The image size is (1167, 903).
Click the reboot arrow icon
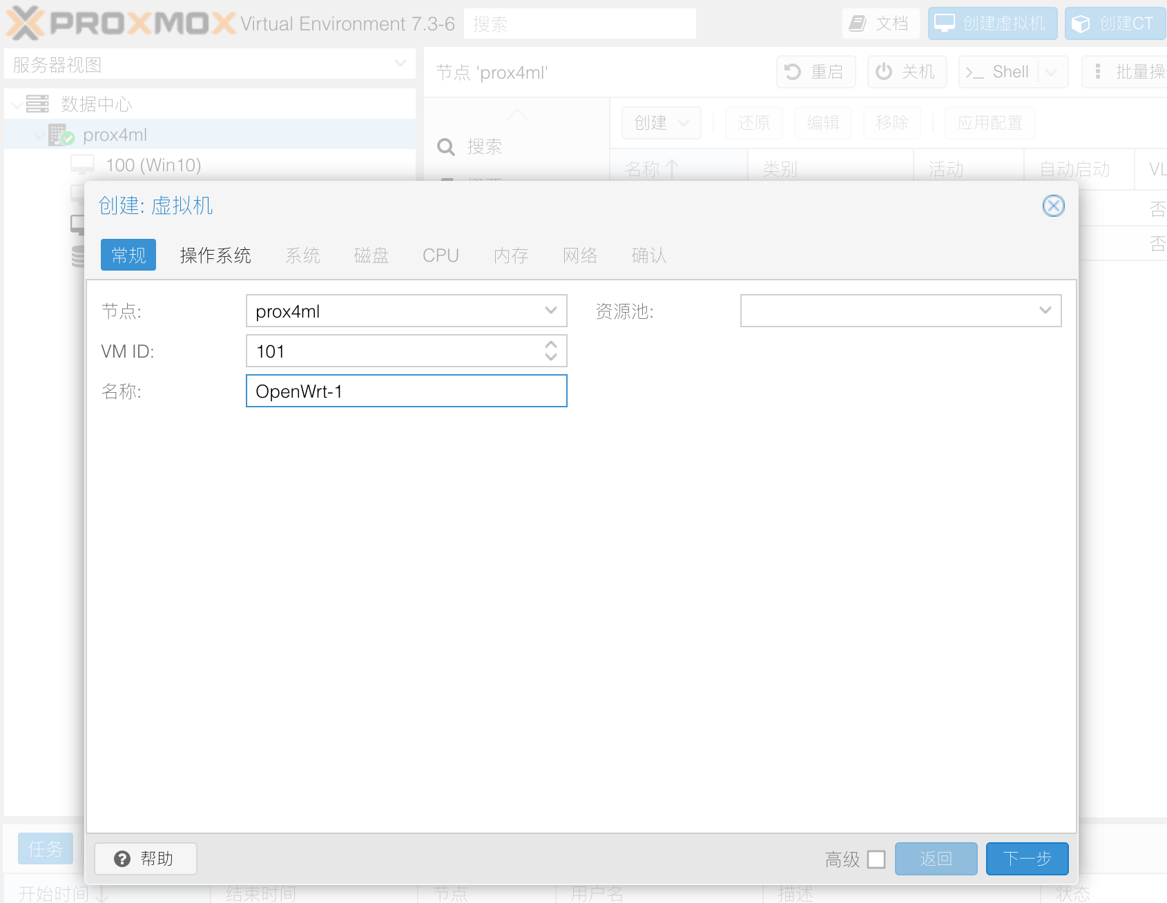click(x=793, y=72)
